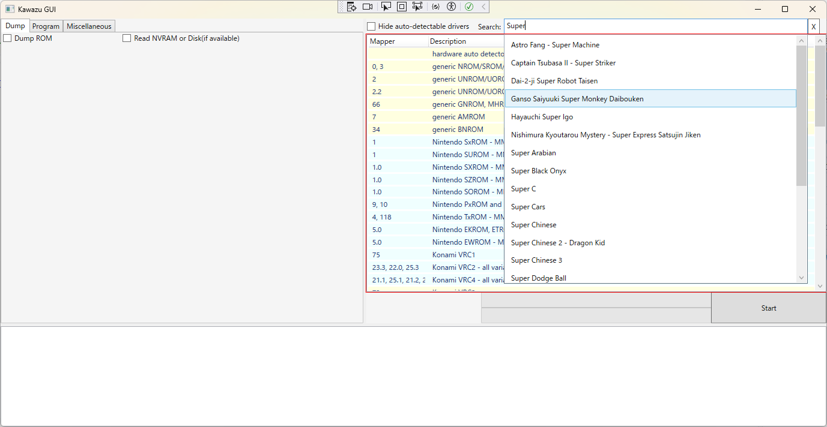
Task: Switch to the Program tab
Action: tap(46, 26)
